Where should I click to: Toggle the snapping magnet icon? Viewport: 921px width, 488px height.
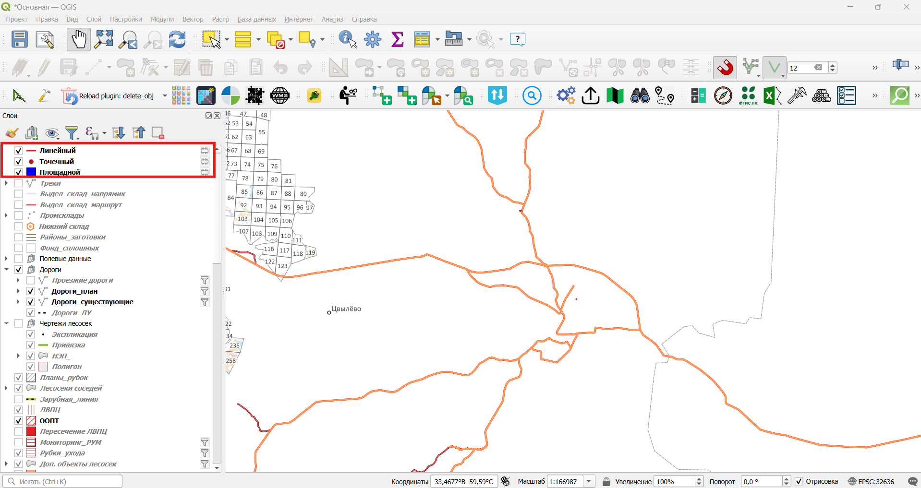point(725,68)
